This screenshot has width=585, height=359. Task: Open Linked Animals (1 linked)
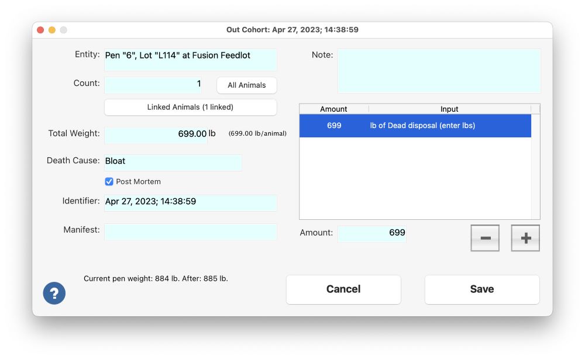tap(190, 107)
